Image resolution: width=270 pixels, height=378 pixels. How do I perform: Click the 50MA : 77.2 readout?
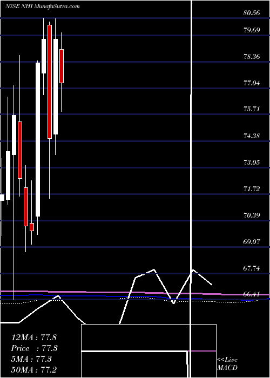point(35,369)
